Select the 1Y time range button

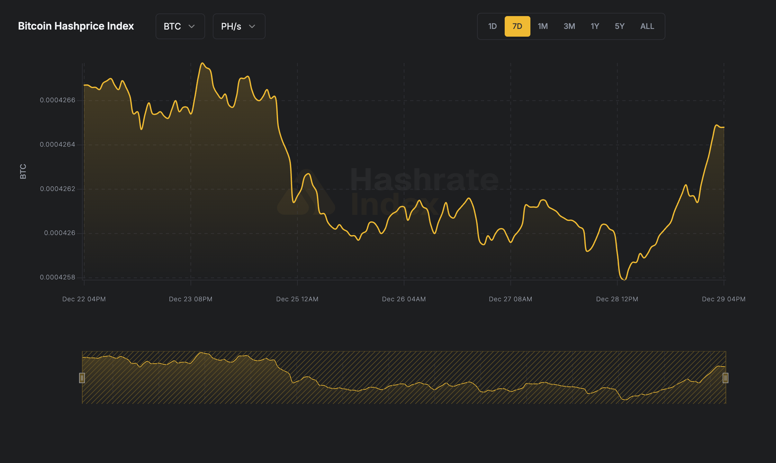(x=594, y=26)
